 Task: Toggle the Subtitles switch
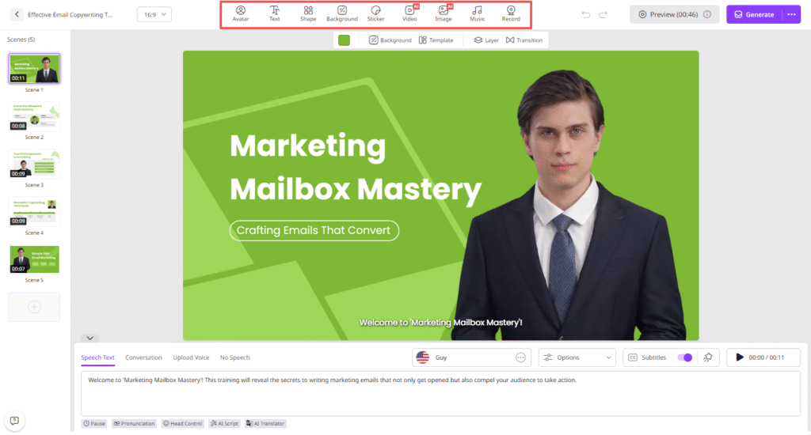[684, 357]
